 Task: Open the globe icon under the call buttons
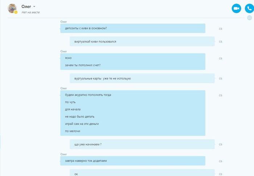(250, 18)
